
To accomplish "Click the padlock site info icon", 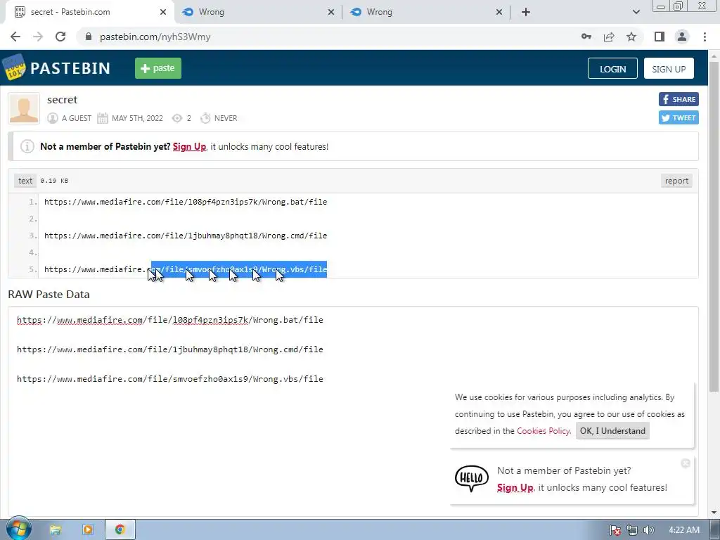I will (89, 37).
